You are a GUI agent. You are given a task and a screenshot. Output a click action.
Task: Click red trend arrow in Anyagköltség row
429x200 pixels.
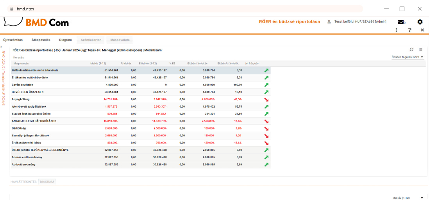(x=266, y=99)
